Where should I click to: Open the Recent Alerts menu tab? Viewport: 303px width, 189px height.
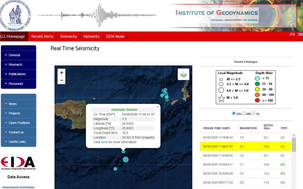coord(42,37)
